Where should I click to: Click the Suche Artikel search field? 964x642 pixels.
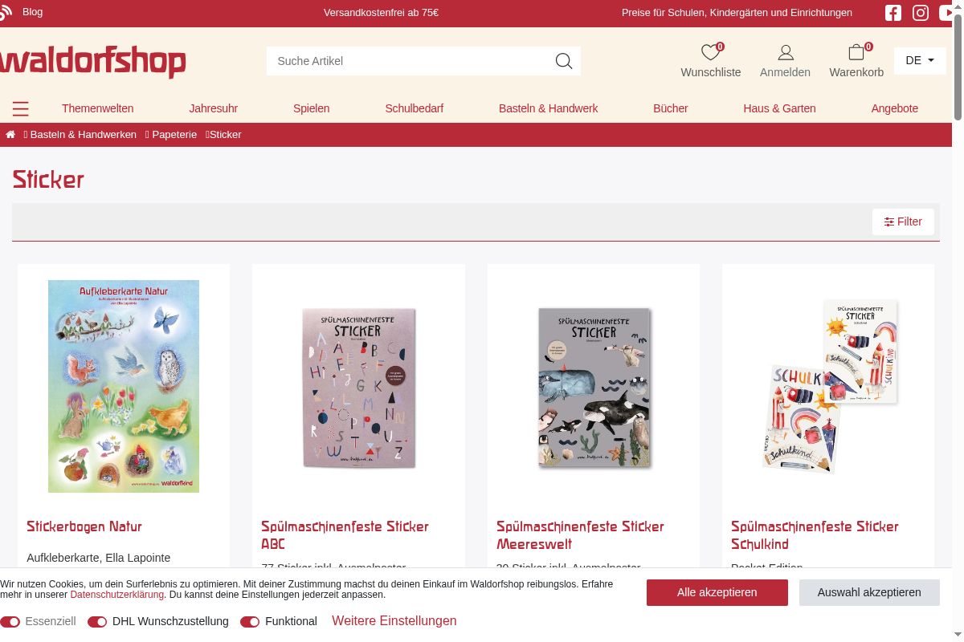coord(410,61)
